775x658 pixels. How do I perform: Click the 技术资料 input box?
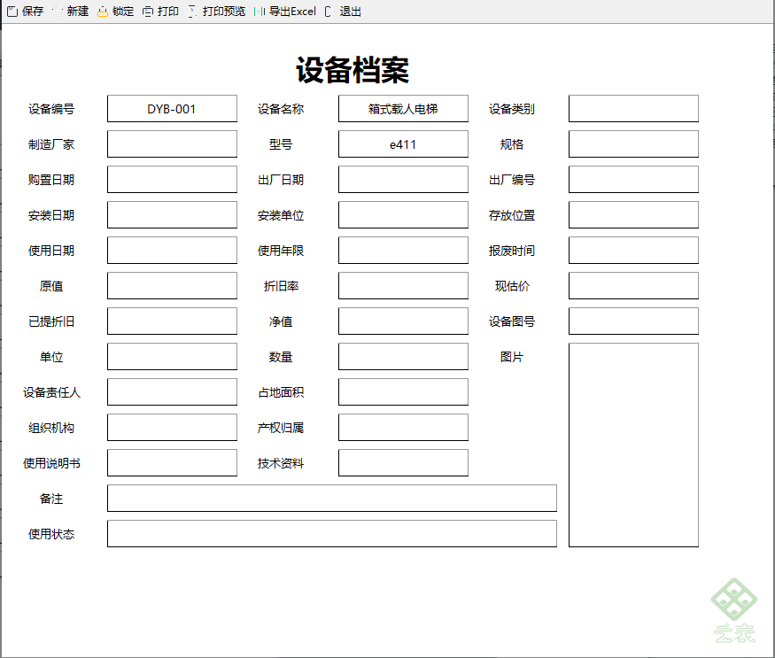click(403, 463)
